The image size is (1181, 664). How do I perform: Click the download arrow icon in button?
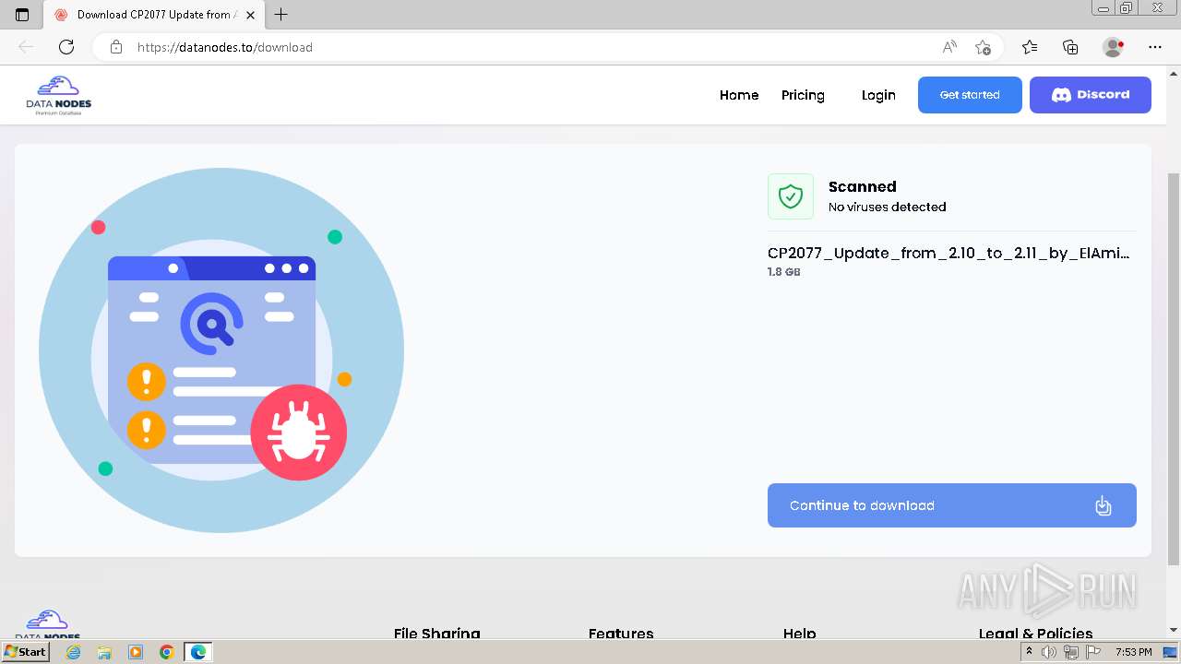(x=1103, y=505)
